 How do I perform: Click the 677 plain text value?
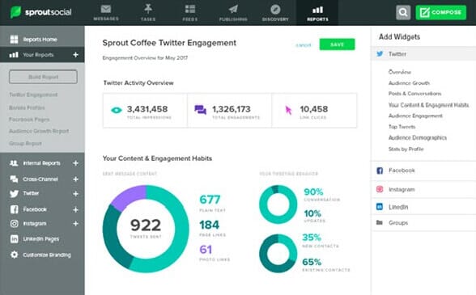(210, 200)
